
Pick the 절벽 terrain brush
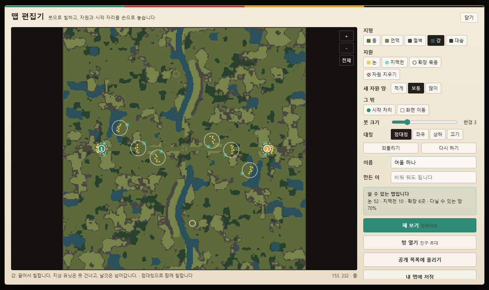[415, 40]
